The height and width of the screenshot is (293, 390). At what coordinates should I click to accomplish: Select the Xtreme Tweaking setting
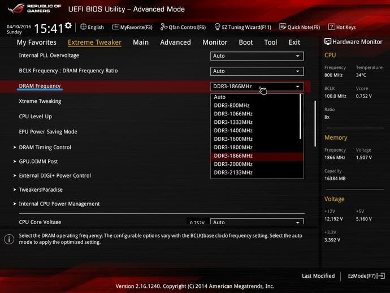[x=40, y=101]
